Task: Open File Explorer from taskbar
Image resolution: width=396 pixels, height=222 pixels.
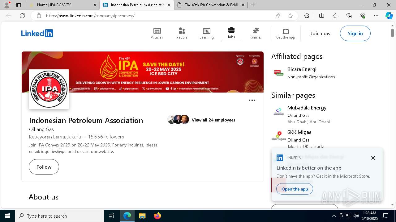Action: tap(142, 216)
